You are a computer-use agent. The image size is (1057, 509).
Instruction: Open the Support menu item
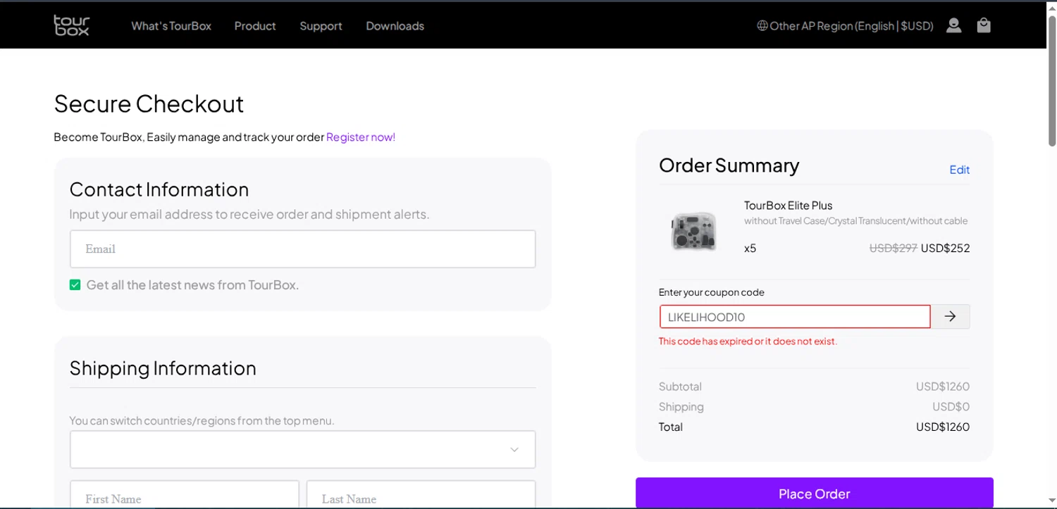(321, 26)
